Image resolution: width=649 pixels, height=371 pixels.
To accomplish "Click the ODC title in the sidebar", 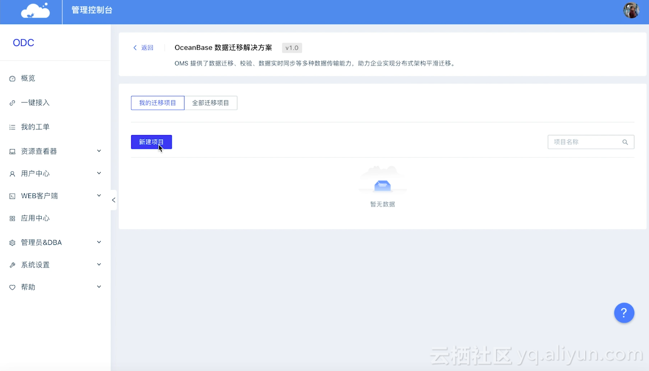I will pyautogui.click(x=23, y=43).
